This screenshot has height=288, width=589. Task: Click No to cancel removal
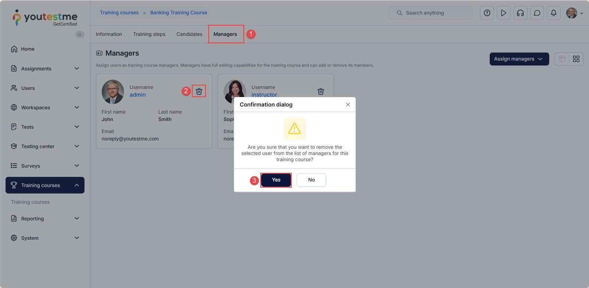pyautogui.click(x=311, y=180)
